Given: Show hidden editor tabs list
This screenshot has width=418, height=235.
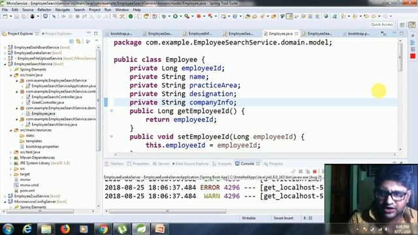Looking at the screenshot, I should [383, 33].
